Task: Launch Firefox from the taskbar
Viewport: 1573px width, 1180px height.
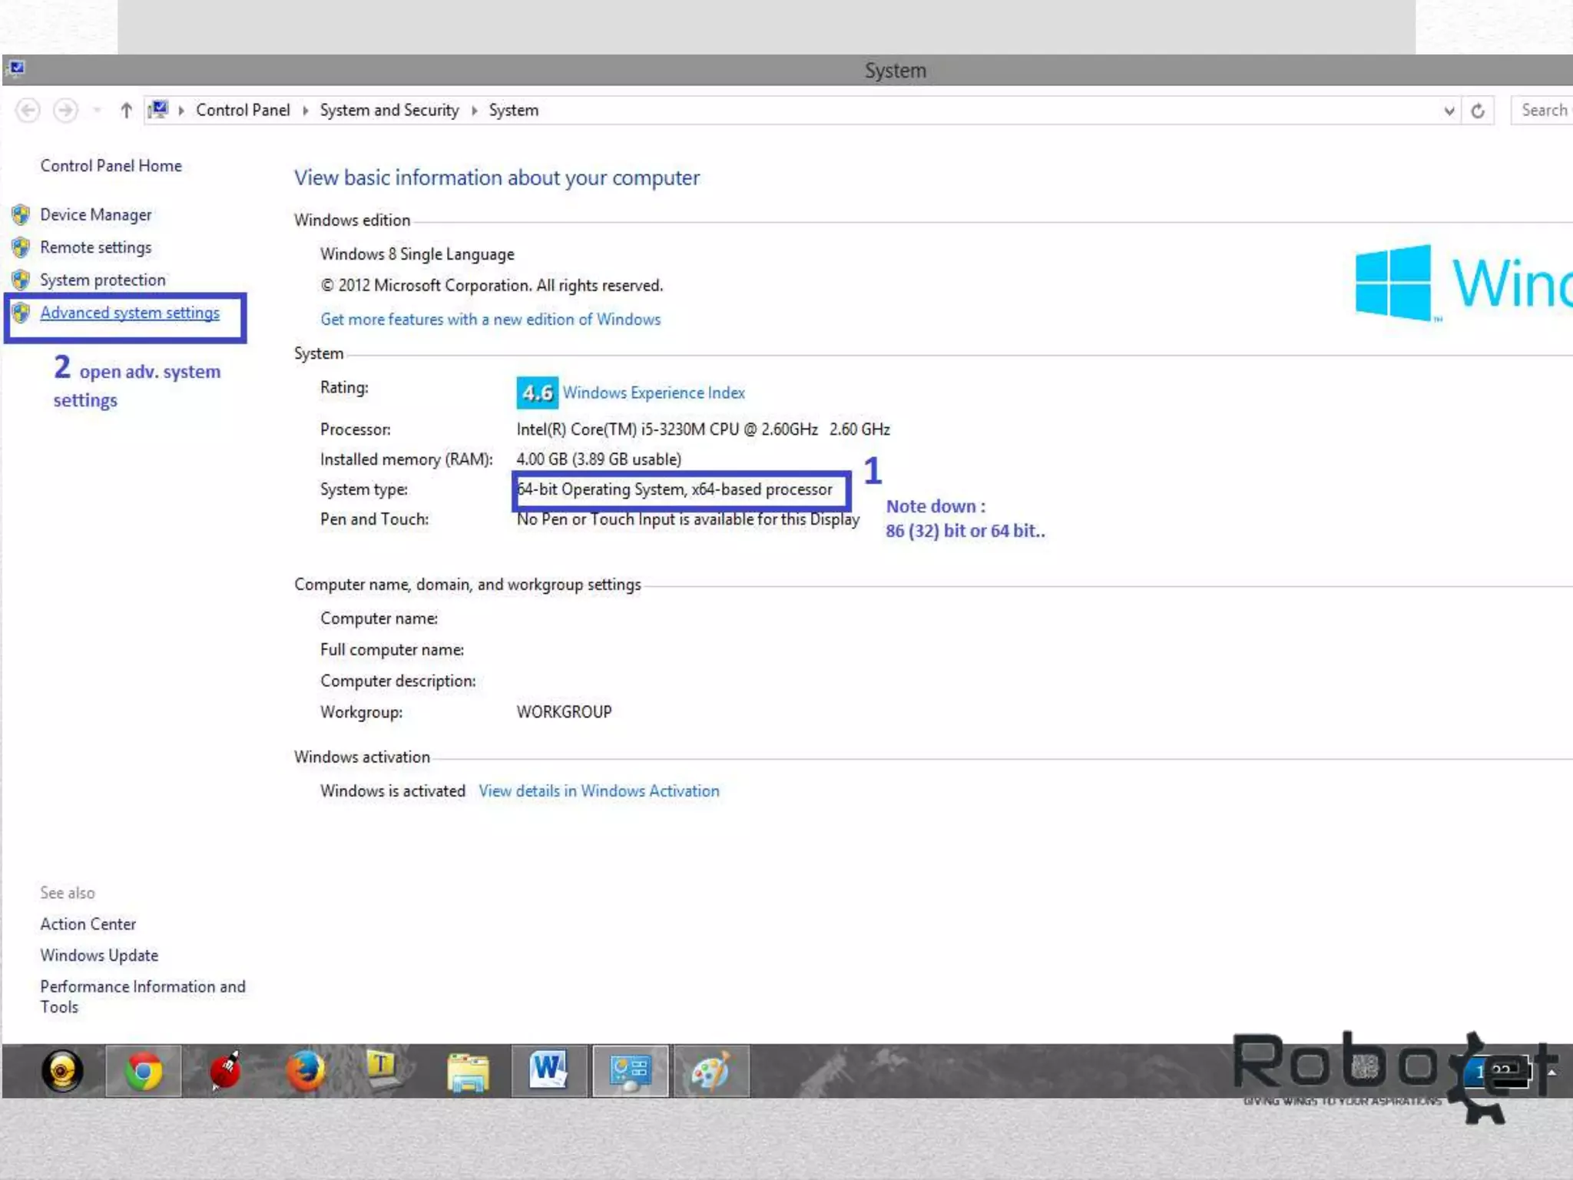Action: pos(306,1071)
